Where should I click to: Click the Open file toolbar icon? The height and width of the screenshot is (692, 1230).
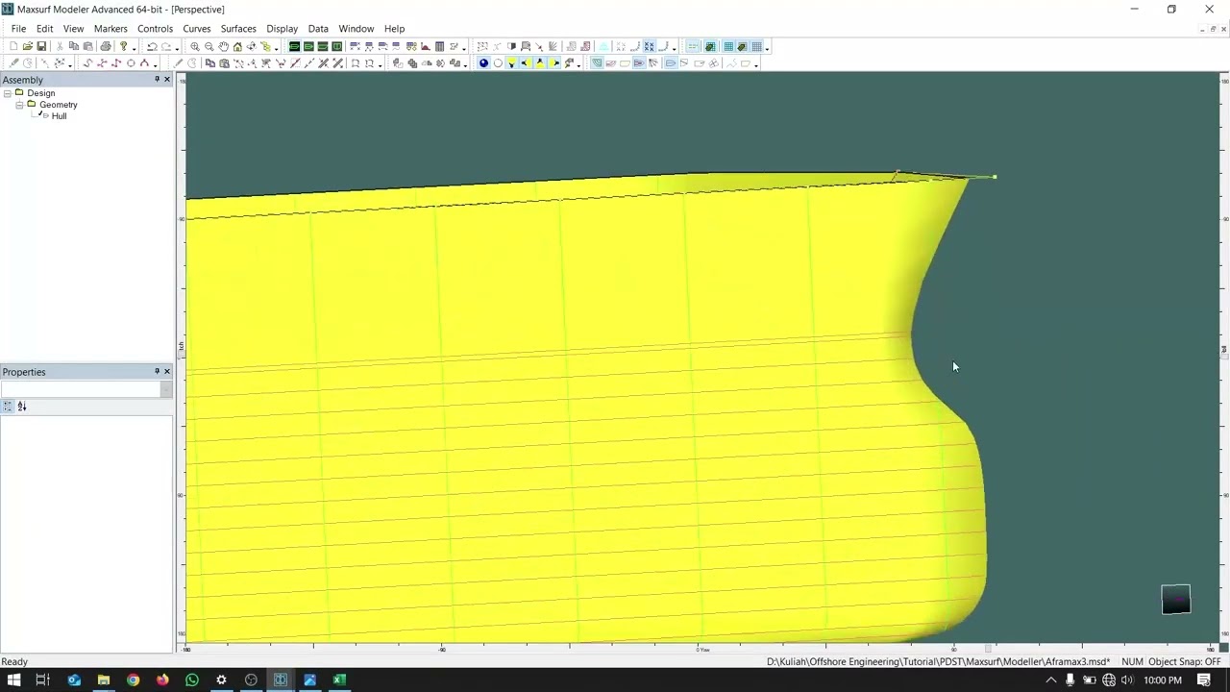[x=27, y=46]
